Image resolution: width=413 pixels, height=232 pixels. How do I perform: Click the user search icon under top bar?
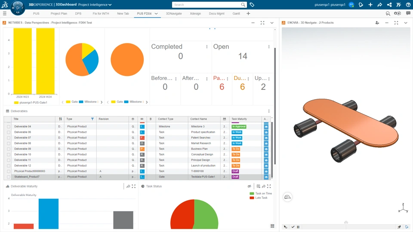pos(388,13)
